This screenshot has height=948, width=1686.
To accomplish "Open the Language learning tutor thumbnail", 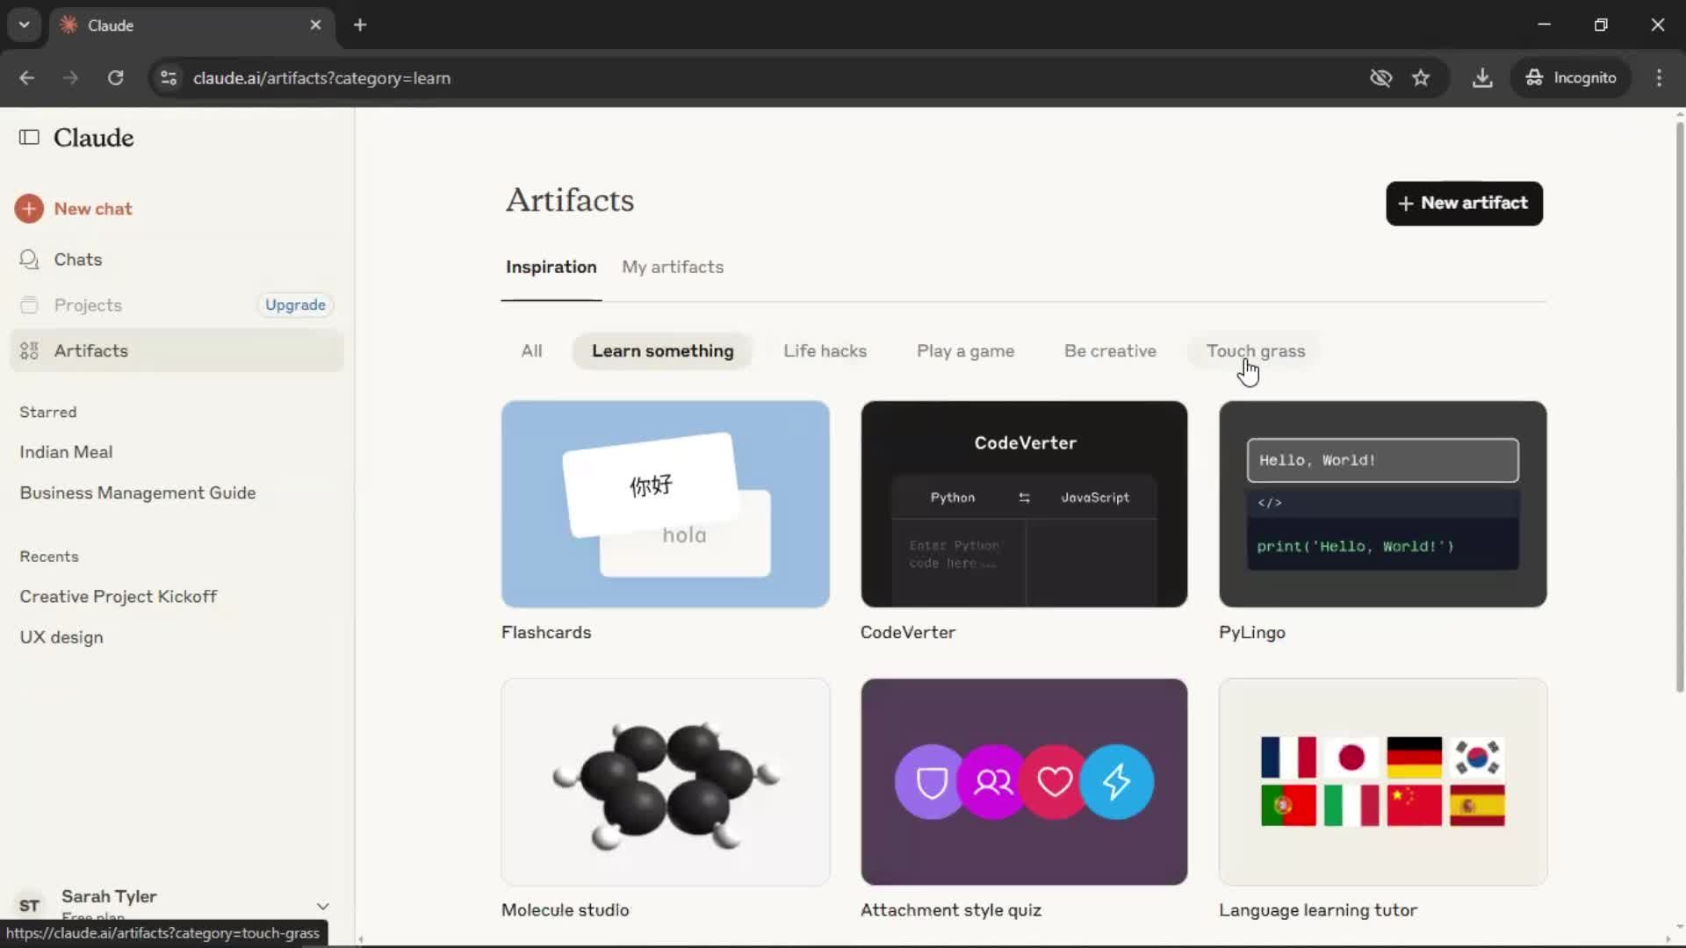I will pyautogui.click(x=1383, y=782).
